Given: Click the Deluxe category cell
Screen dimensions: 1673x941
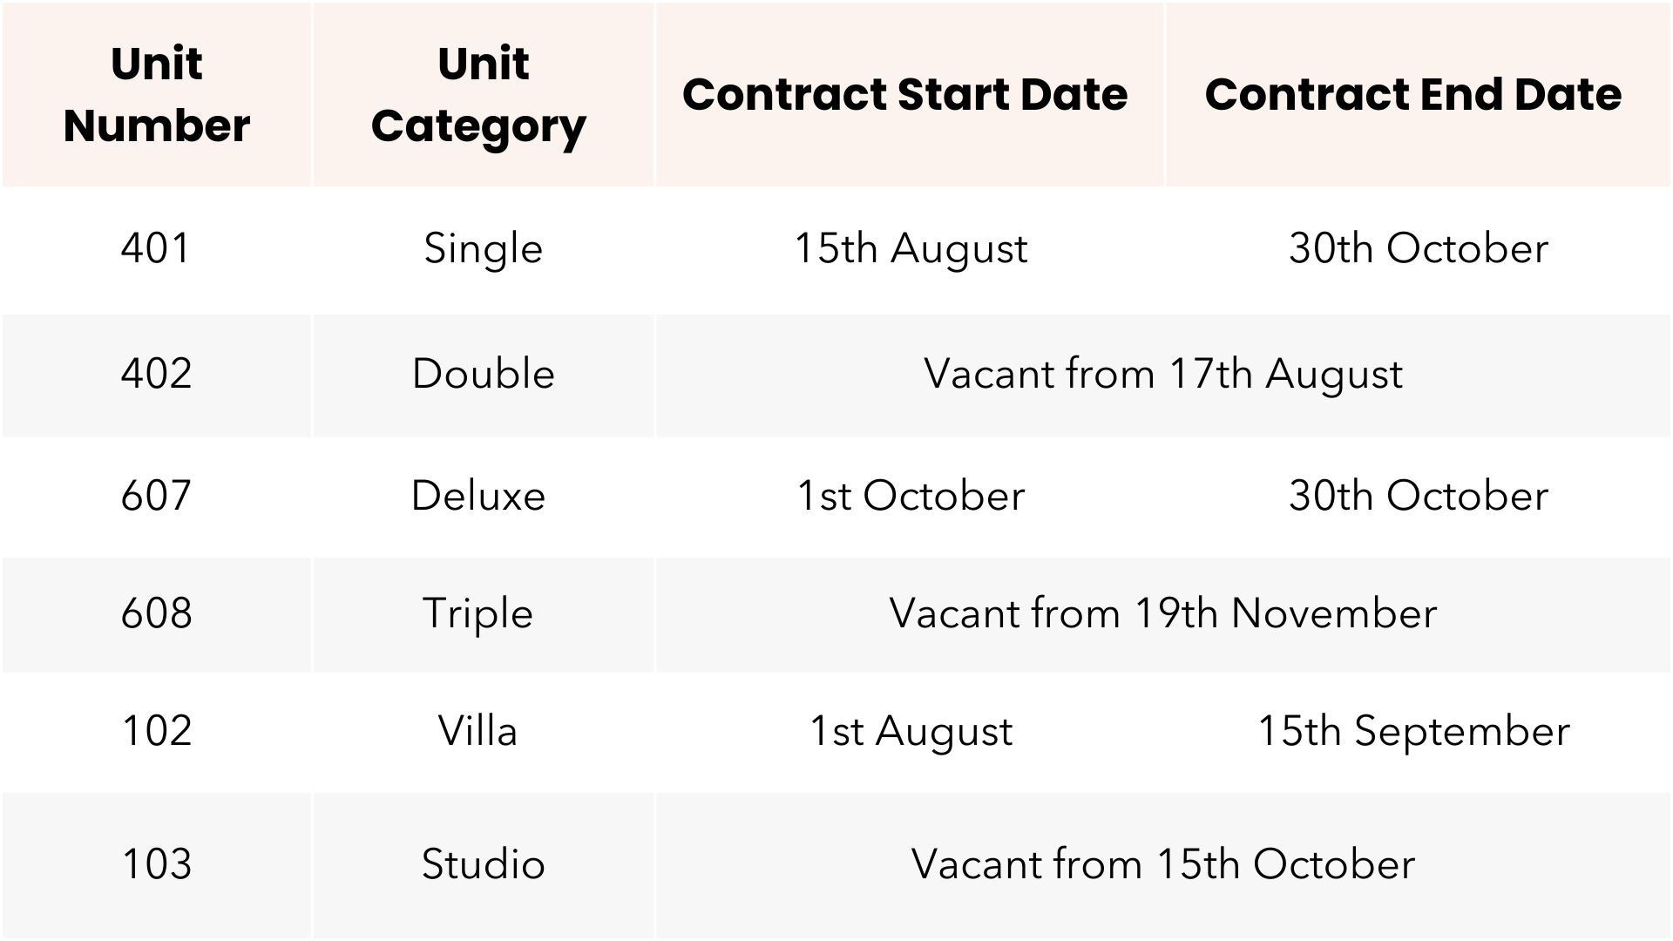Looking at the screenshot, I should tap(478, 496).
